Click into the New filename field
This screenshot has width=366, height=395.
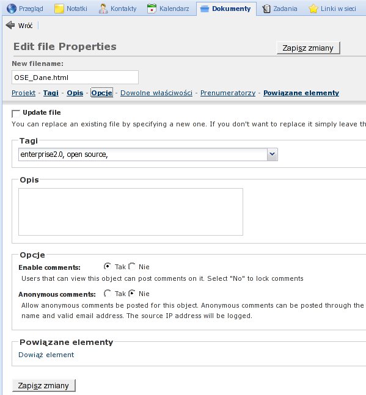click(x=75, y=78)
